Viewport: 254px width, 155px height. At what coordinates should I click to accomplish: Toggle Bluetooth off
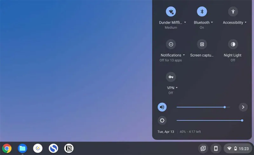pyautogui.click(x=202, y=12)
